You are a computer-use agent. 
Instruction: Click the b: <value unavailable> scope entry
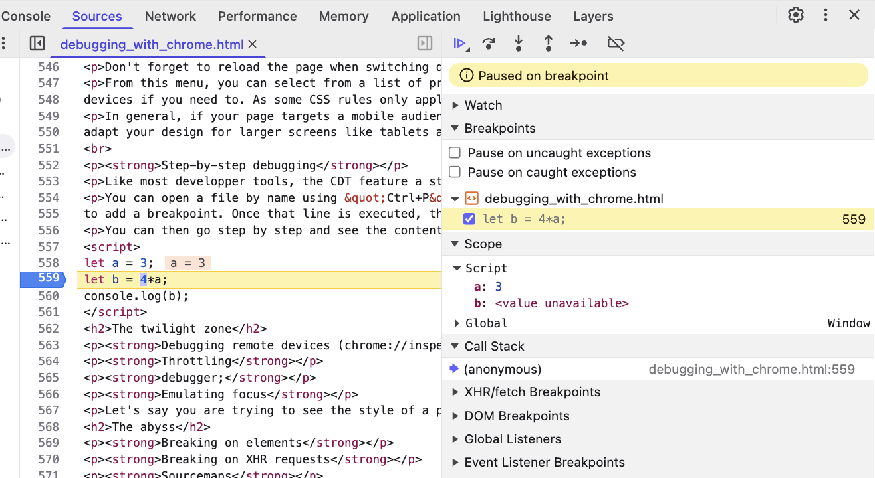click(x=551, y=303)
